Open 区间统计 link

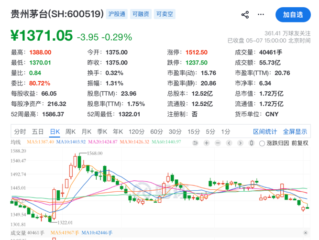coord(265,132)
